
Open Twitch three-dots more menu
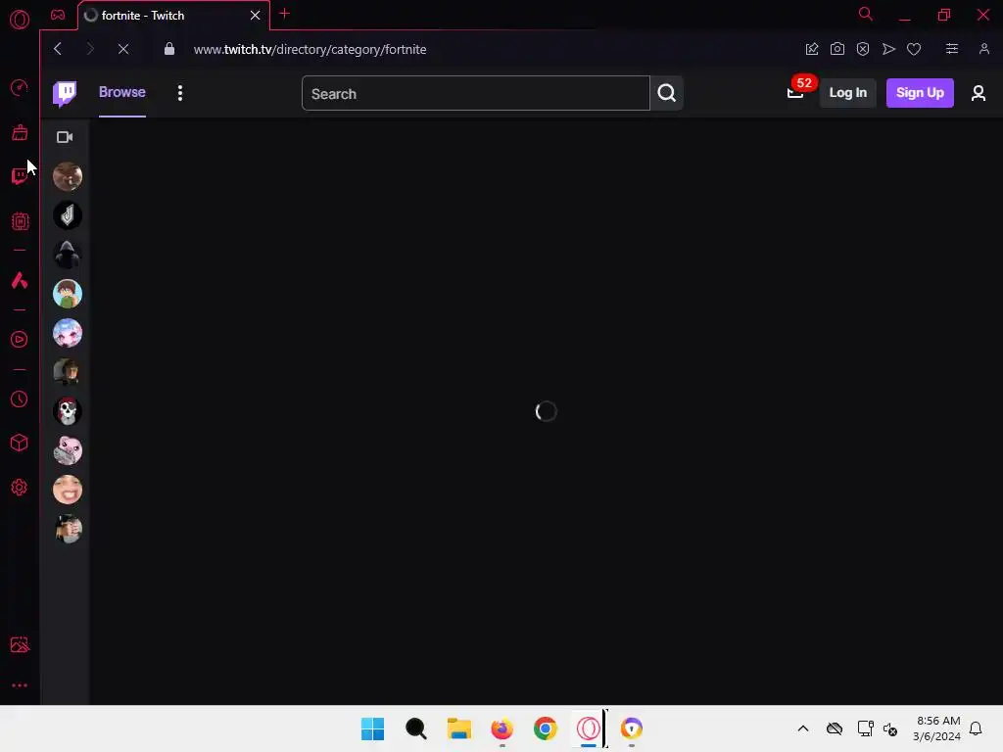(x=180, y=93)
